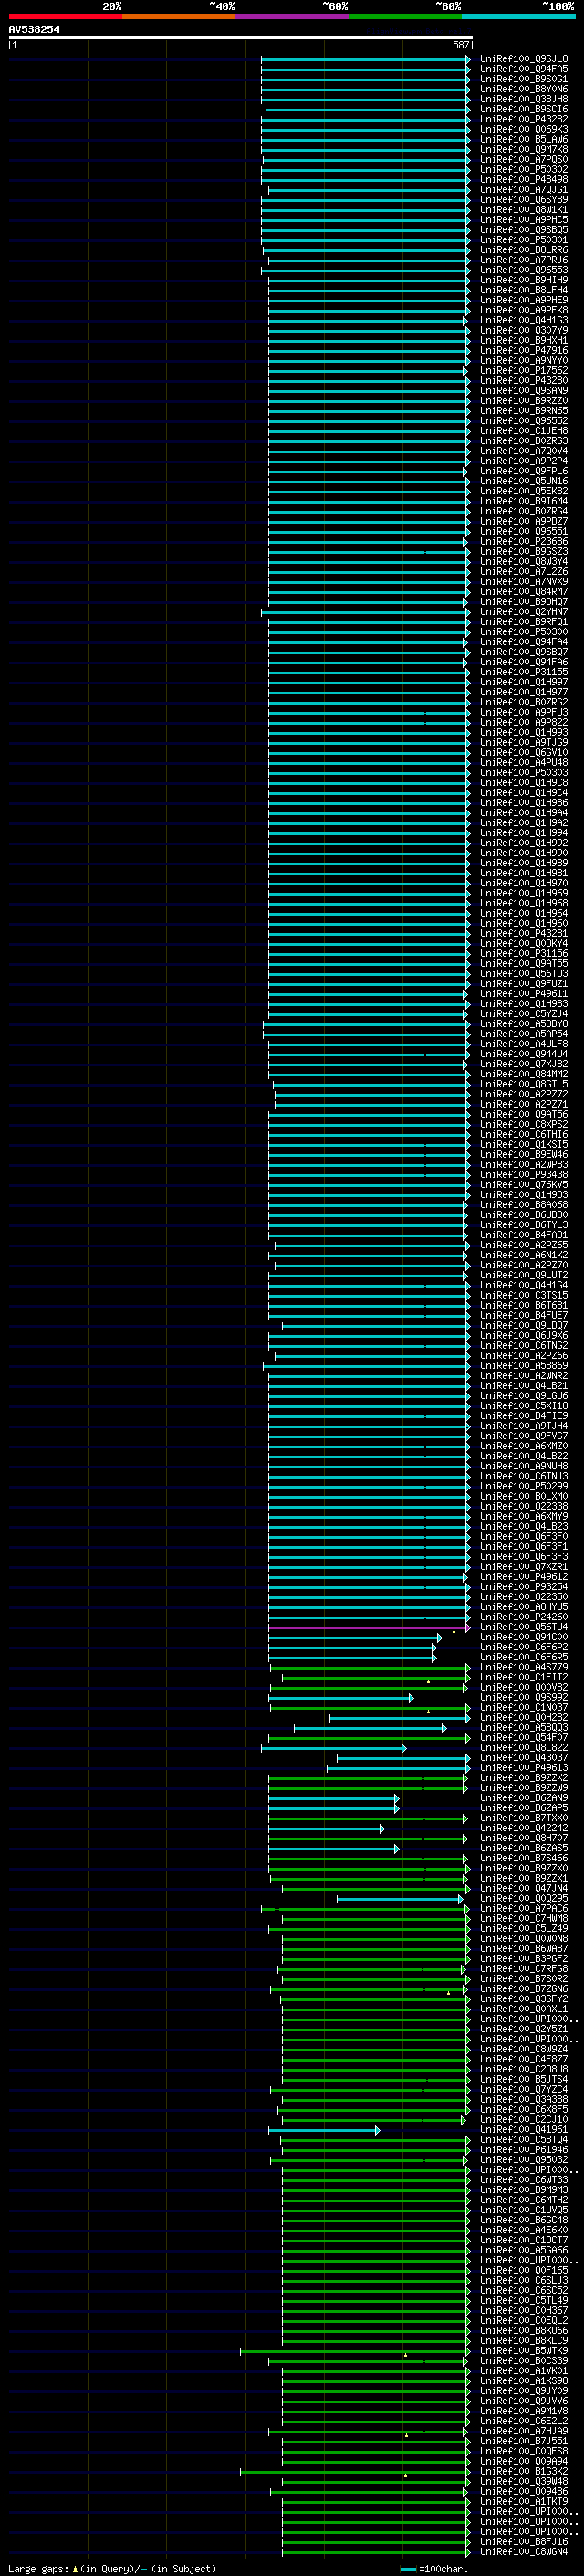This screenshot has height=2576, width=584.
Task: Select the UniRef100_A7QJG1 hit label
Action: (524, 189)
